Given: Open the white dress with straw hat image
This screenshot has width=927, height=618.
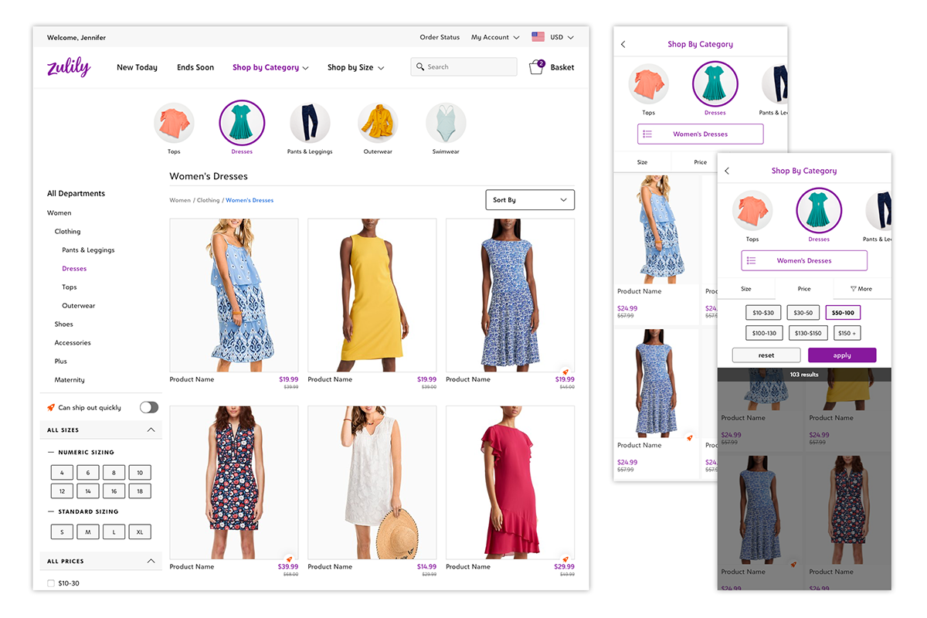Looking at the screenshot, I should point(372,483).
